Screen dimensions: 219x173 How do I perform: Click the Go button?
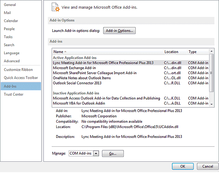[x=113, y=154]
